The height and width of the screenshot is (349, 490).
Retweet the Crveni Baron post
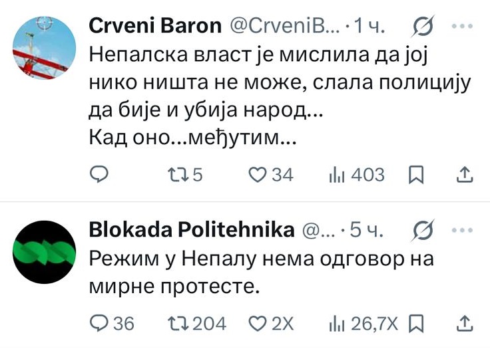(185, 174)
